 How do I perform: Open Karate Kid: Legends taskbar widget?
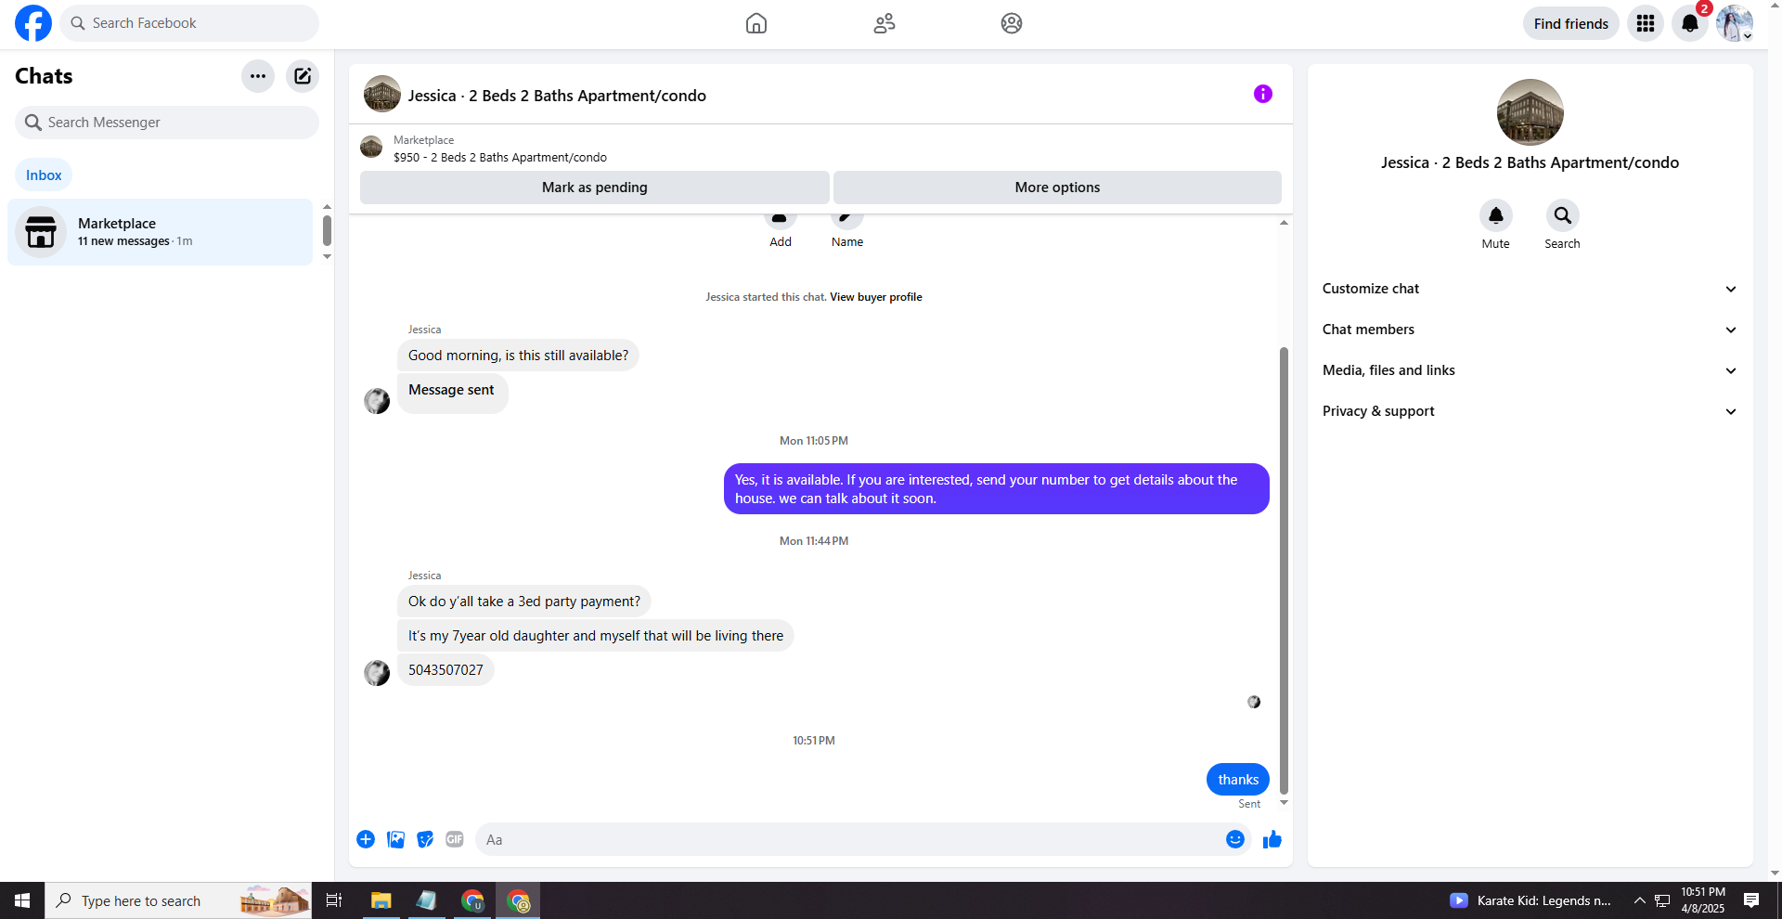(1530, 900)
